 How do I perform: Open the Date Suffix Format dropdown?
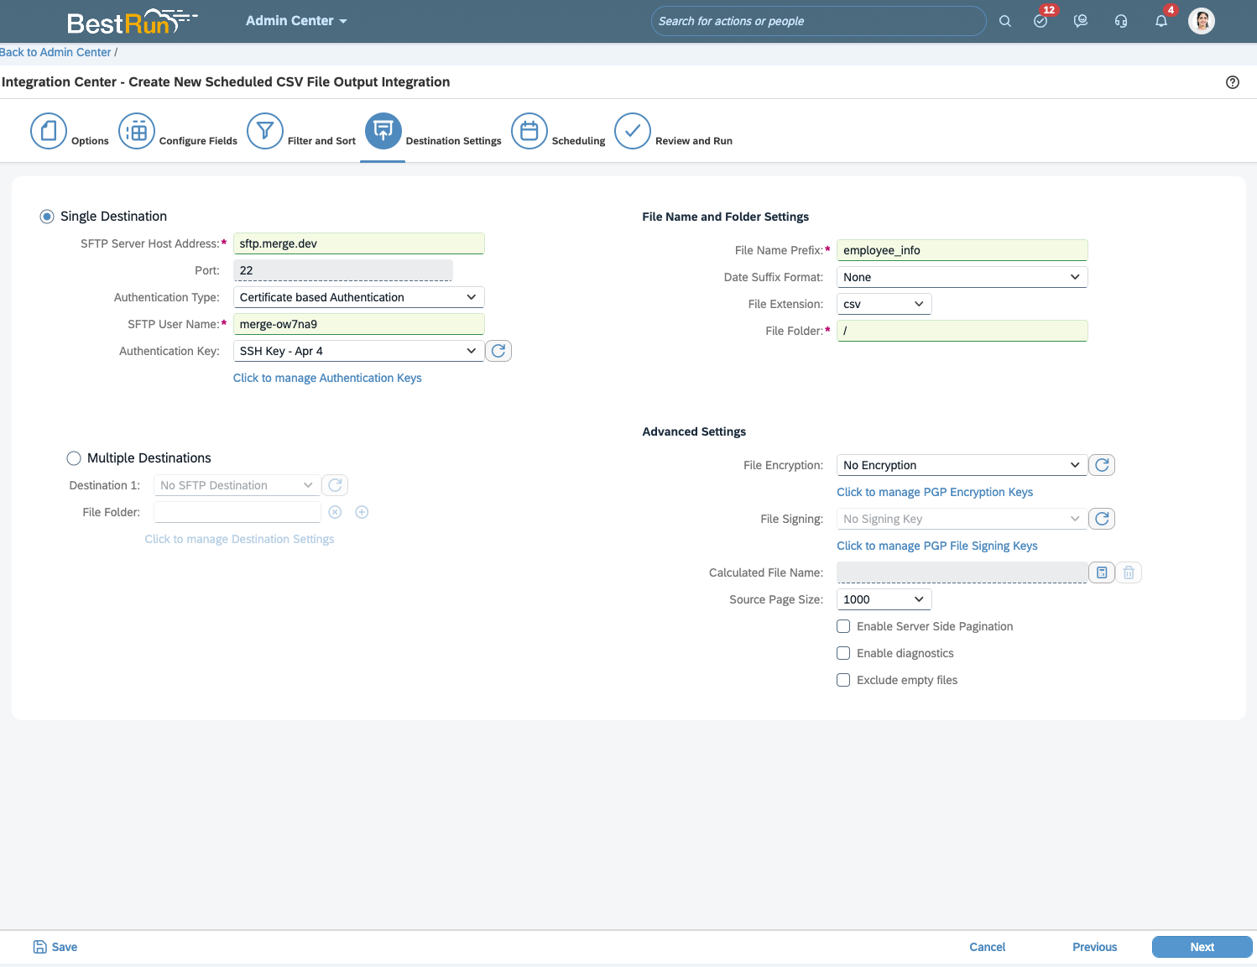(x=962, y=277)
